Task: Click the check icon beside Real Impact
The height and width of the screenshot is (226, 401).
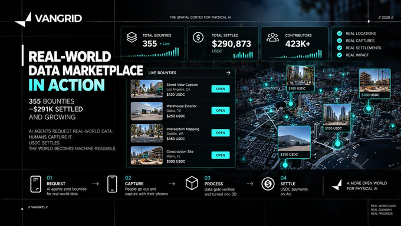Action: [340, 55]
